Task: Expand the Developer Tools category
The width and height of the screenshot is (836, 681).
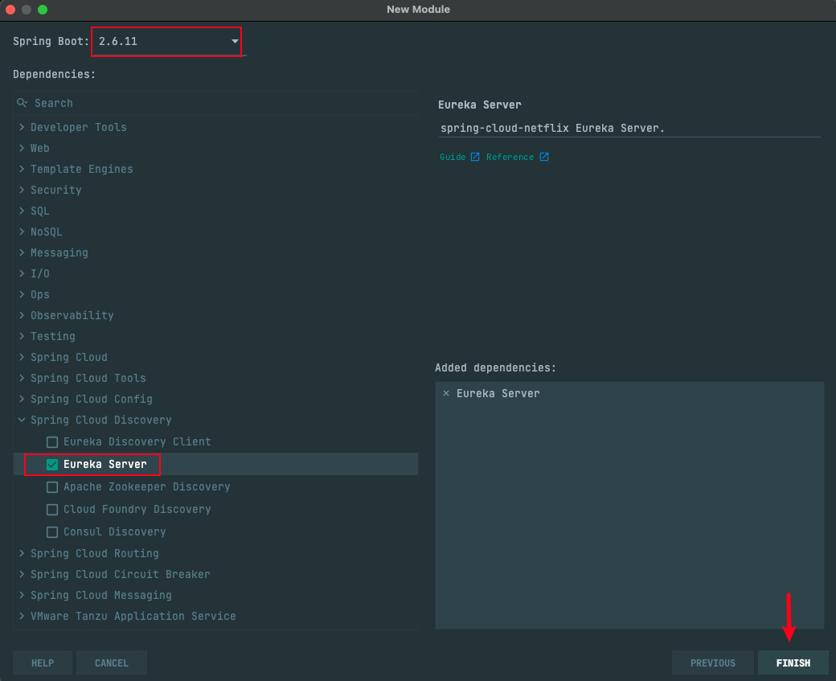Action: pyautogui.click(x=22, y=127)
